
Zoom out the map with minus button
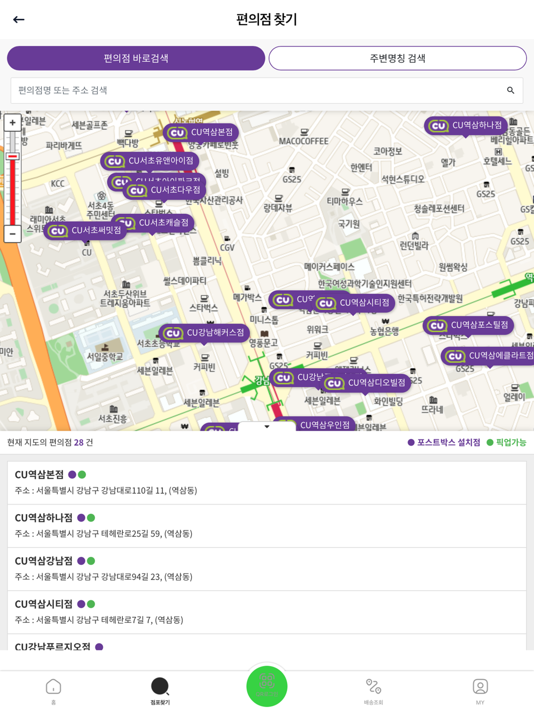coord(13,234)
